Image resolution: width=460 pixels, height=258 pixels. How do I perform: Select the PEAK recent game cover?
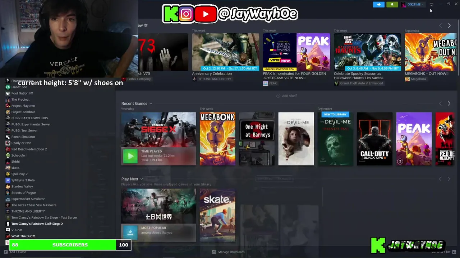[x=414, y=139]
